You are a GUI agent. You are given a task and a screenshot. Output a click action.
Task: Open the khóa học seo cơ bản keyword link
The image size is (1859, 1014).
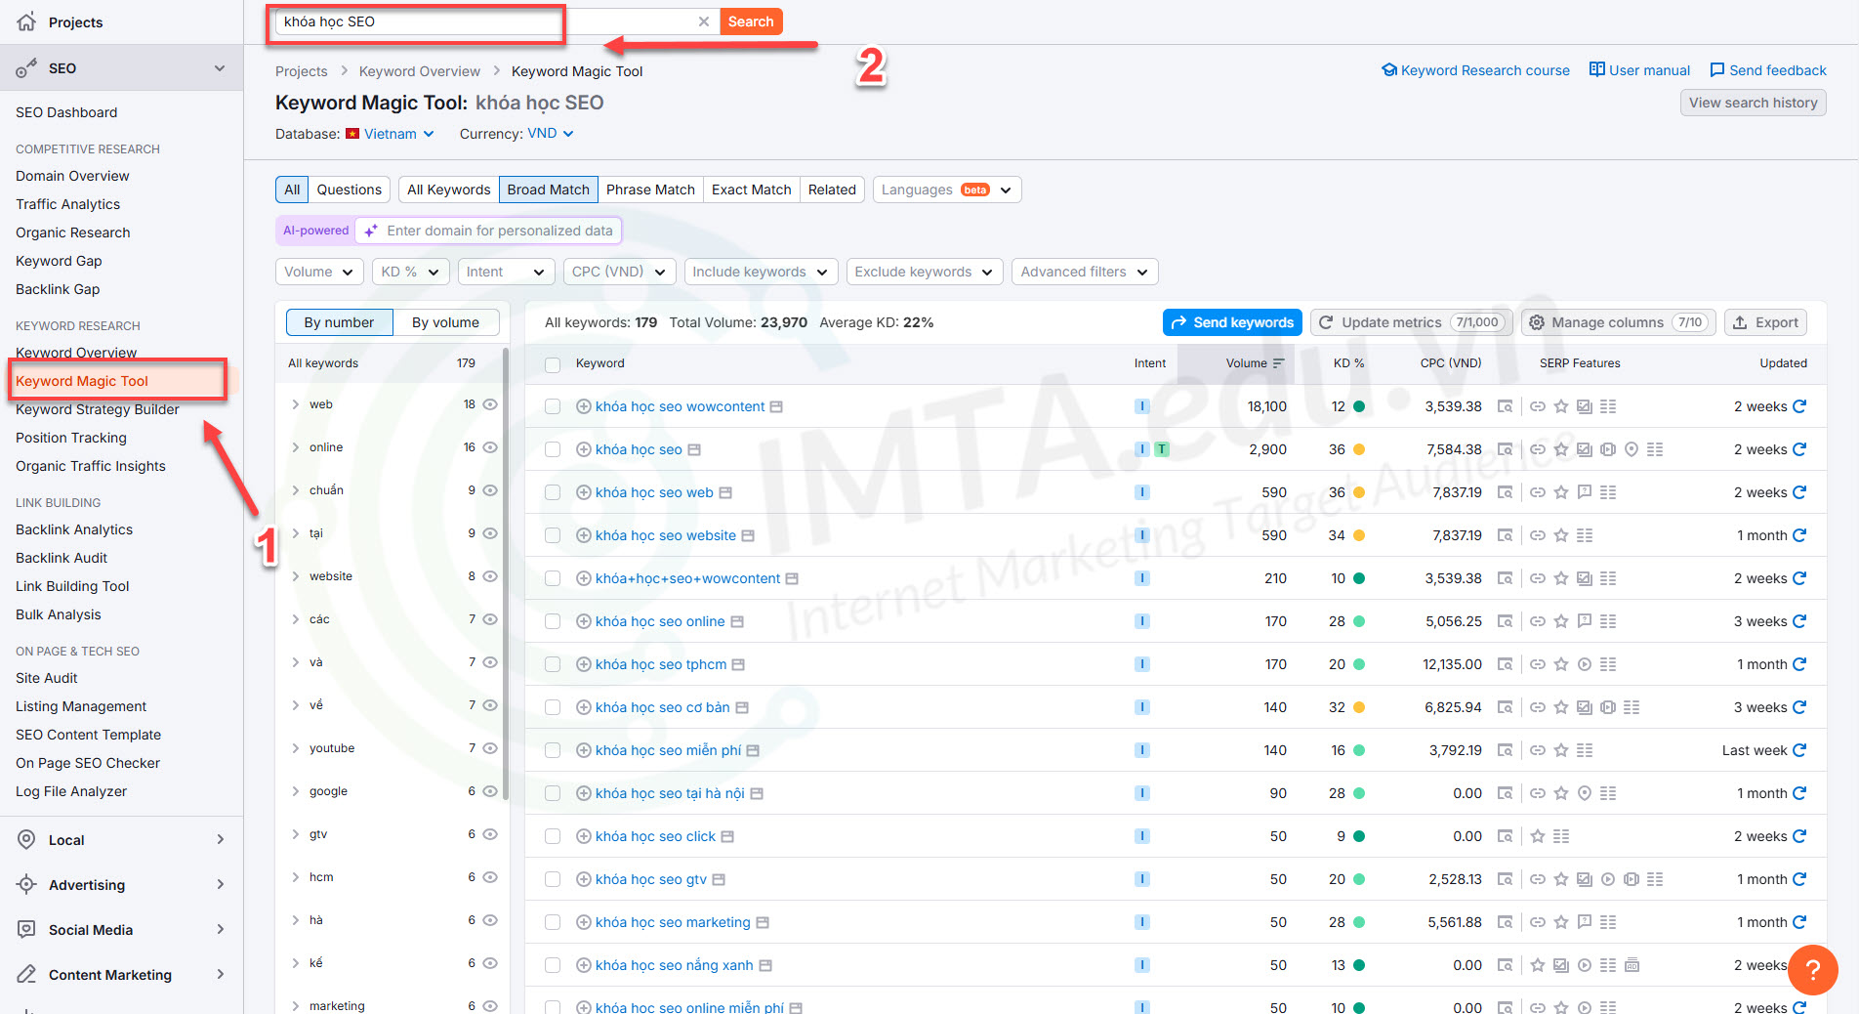[x=662, y=707]
